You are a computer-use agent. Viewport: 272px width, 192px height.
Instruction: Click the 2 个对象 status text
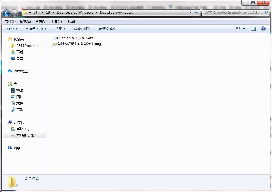(32, 178)
